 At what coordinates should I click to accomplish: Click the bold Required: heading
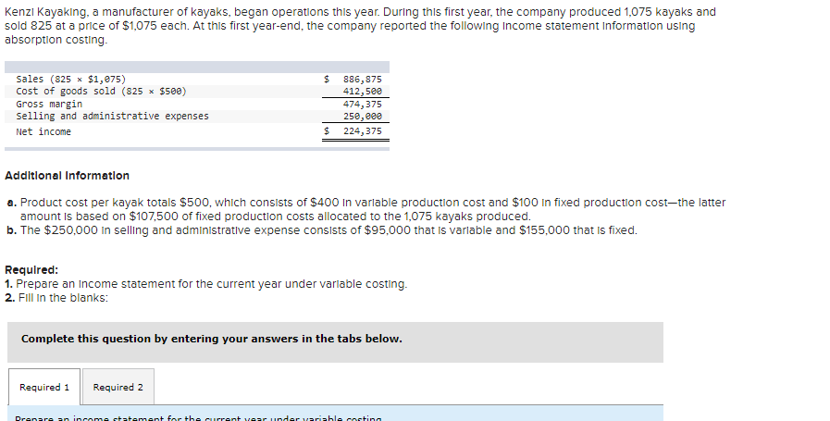[x=31, y=270]
